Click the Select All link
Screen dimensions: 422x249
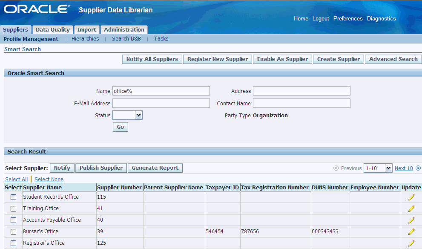tap(17, 179)
